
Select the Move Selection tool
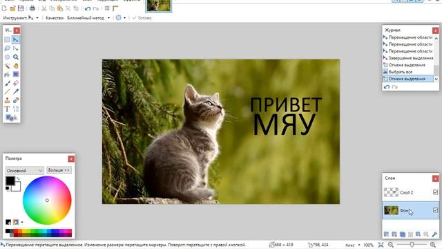[x=16, y=48]
